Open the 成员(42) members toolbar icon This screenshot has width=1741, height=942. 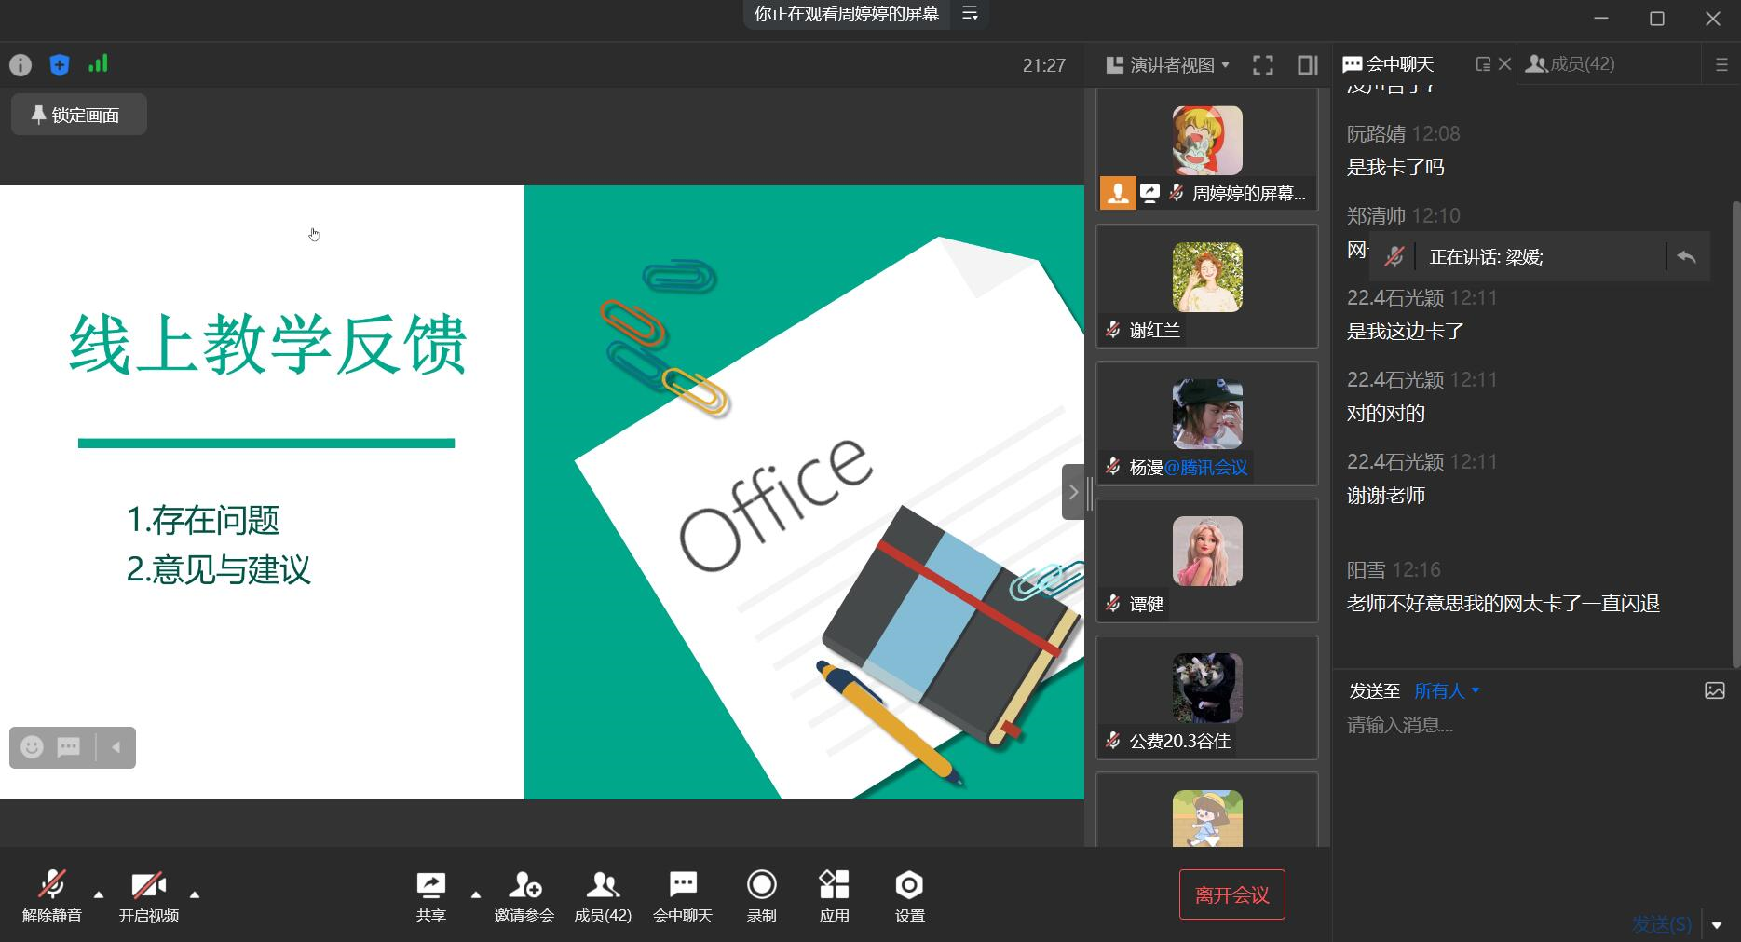603,894
